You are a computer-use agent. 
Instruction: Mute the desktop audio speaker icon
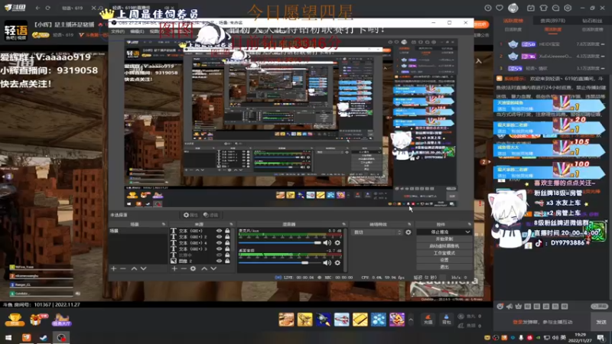(327, 263)
